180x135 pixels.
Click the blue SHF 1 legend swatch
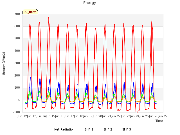pos(81,130)
